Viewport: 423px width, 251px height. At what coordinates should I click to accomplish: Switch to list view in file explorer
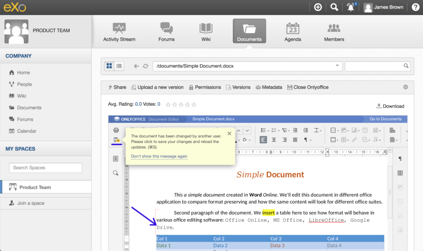(x=119, y=66)
